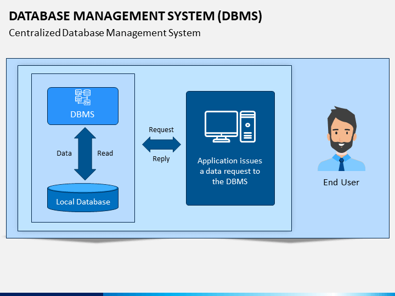This screenshot has width=395, height=296.
Task: Click the 'DBMS' label text
Action: 82,114
